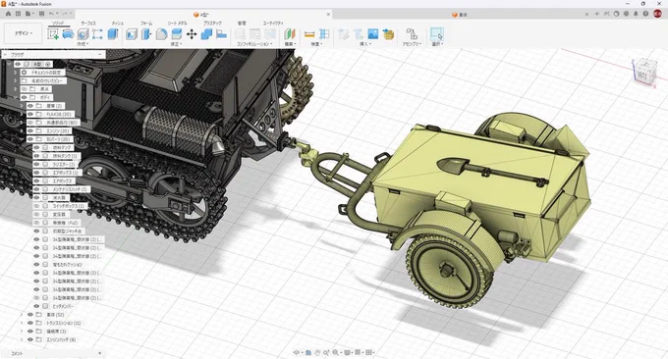Open Grid and Snaps settings in navigation bar
668x359 pixels.
(x=359, y=352)
